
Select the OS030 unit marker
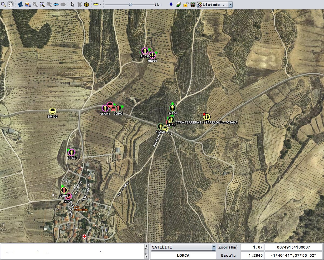[72, 152]
